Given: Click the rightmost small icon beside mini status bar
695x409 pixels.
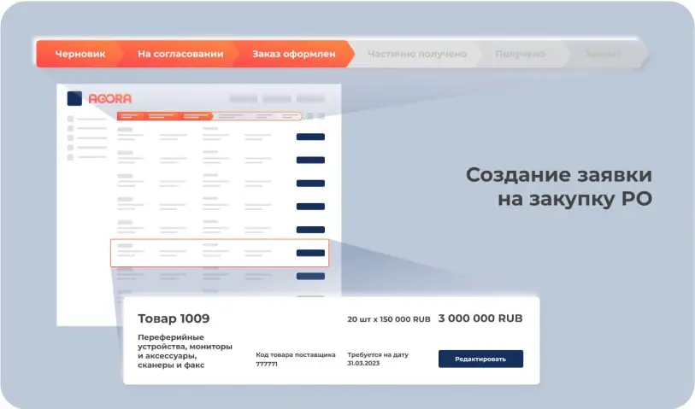Looking at the screenshot, I should (321, 116).
